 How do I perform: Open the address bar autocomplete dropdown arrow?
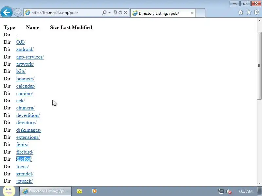(x=109, y=12)
